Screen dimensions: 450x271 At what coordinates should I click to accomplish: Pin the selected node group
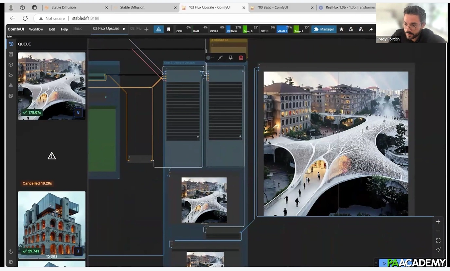230,58
